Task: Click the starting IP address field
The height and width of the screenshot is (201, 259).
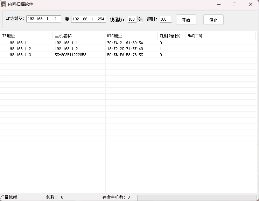Action: (x=43, y=19)
